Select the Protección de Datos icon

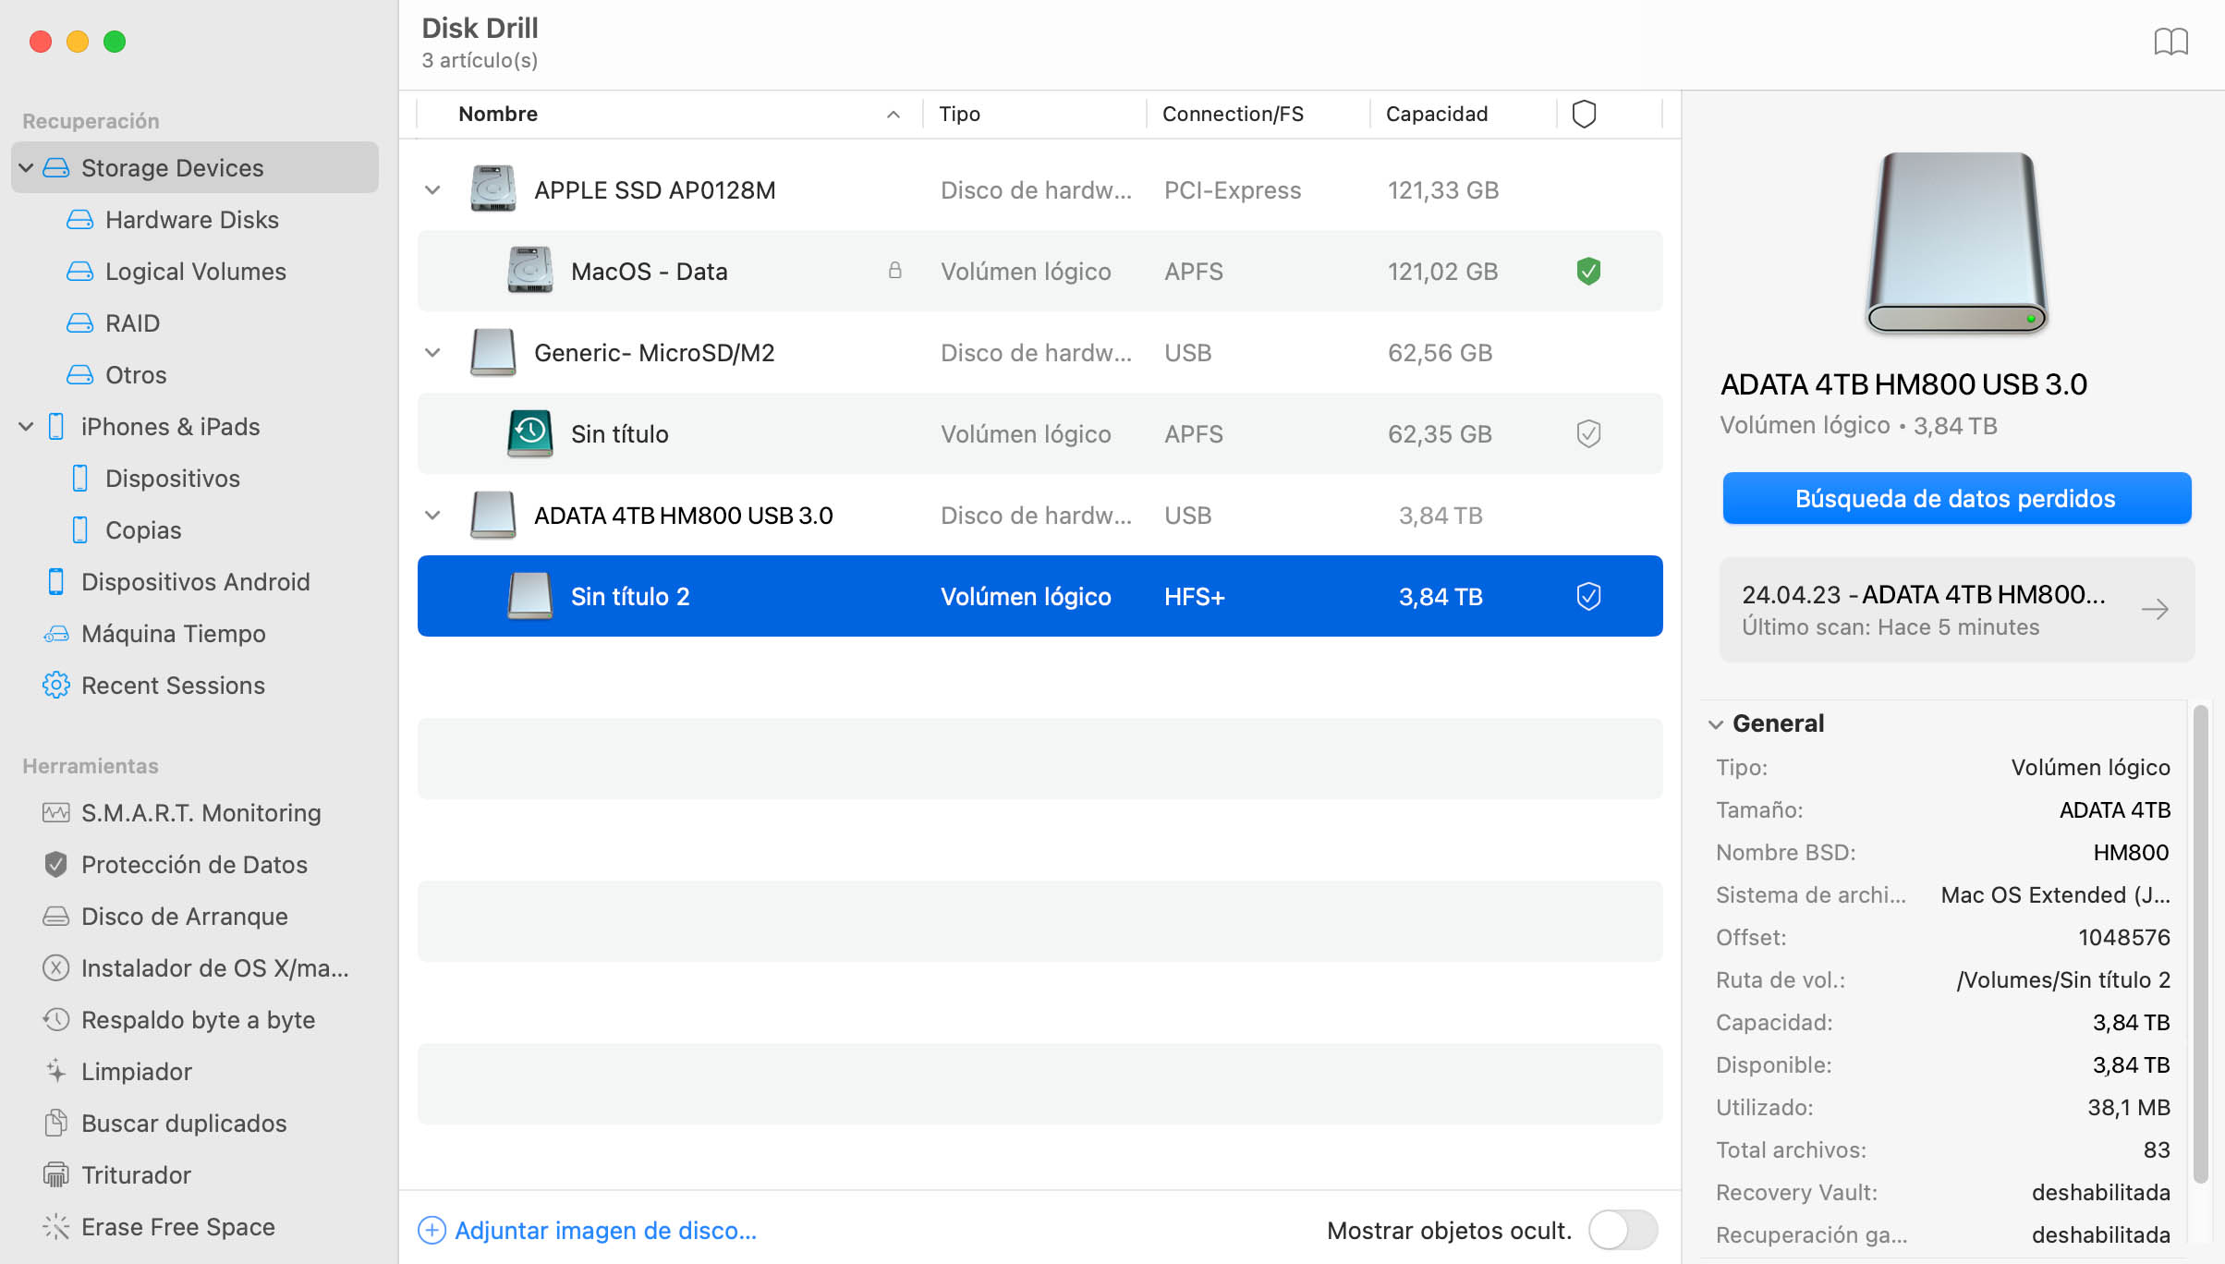(x=55, y=864)
